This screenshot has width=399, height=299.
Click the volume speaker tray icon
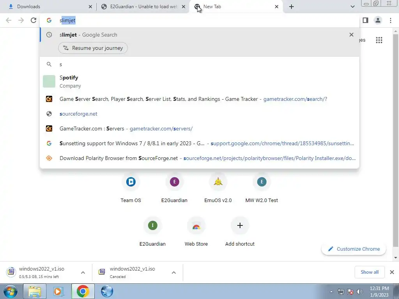360,292
